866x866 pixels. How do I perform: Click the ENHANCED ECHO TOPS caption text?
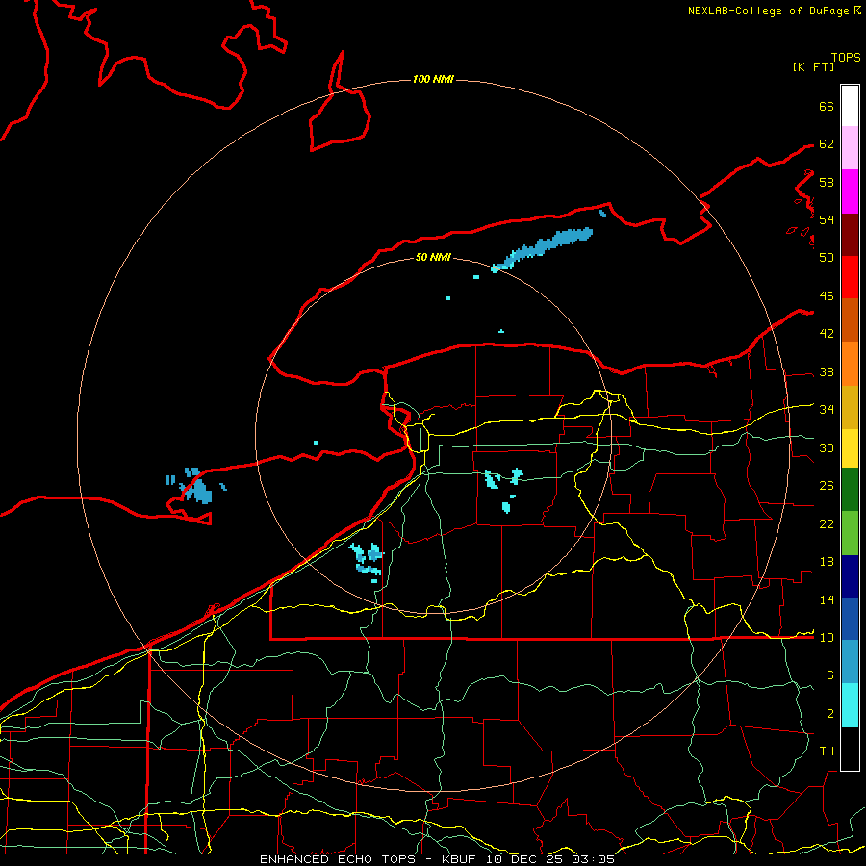pos(338,859)
